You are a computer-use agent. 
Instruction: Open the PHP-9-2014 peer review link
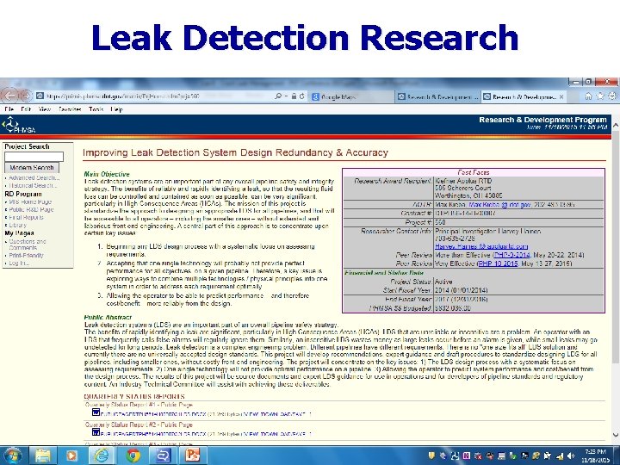(x=512, y=255)
